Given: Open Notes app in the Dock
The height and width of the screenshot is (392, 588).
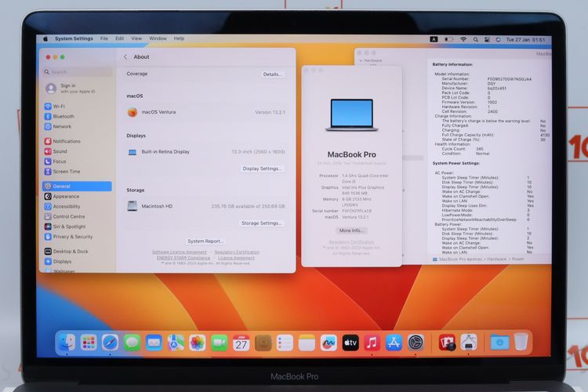Looking at the screenshot, I should [307, 342].
